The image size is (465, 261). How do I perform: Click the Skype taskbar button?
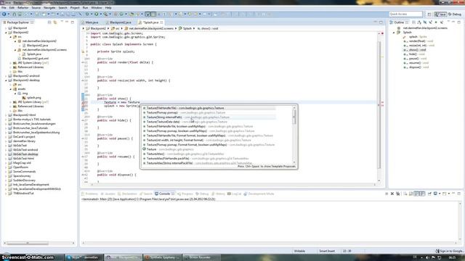coord(83,257)
